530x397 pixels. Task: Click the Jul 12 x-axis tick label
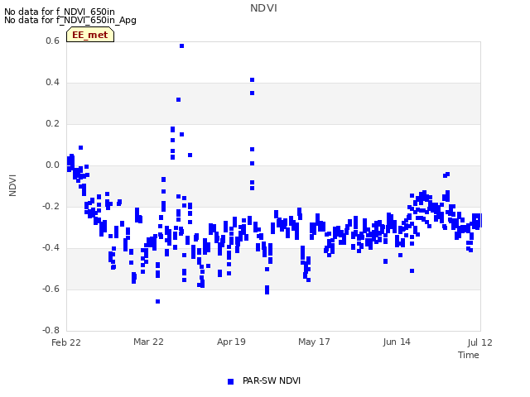[480, 342]
